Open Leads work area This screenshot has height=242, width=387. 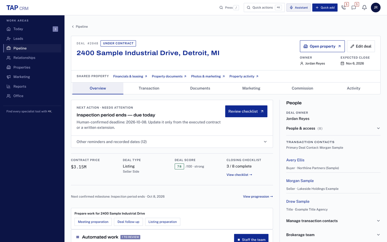[32, 39]
